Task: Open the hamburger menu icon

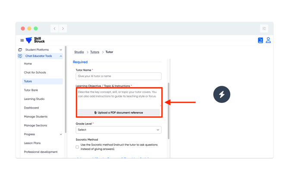Action: point(22,40)
